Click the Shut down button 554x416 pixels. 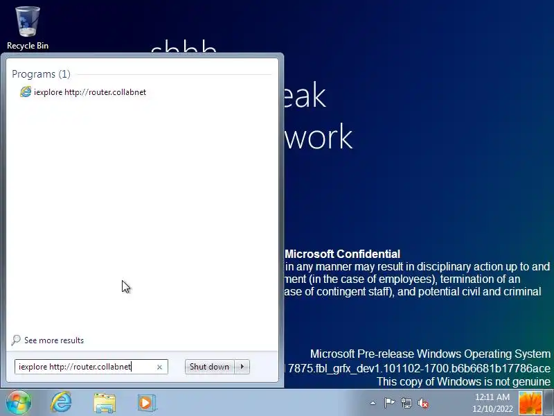pyautogui.click(x=210, y=367)
